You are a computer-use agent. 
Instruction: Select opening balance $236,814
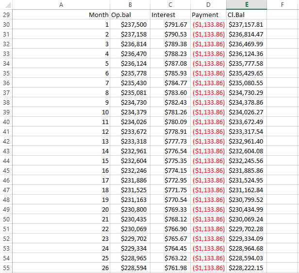[x=130, y=44]
